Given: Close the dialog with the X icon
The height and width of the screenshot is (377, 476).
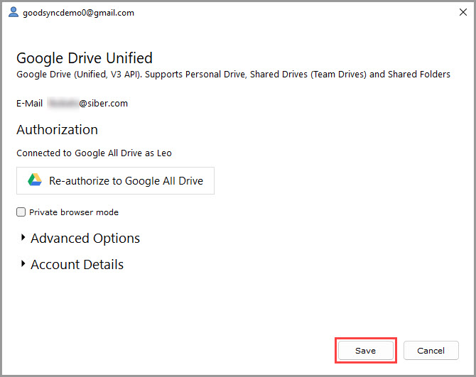Looking at the screenshot, I should (x=463, y=12).
